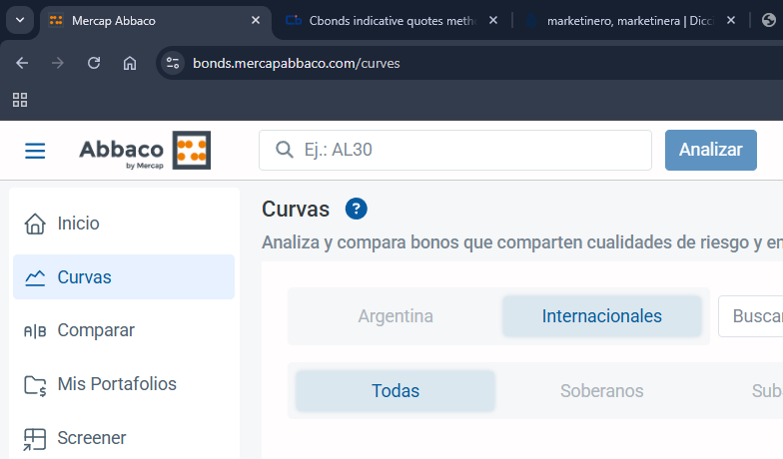Image resolution: width=783 pixels, height=459 pixels.
Task: Select the Soberanos filter
Action: click(601, 391)
